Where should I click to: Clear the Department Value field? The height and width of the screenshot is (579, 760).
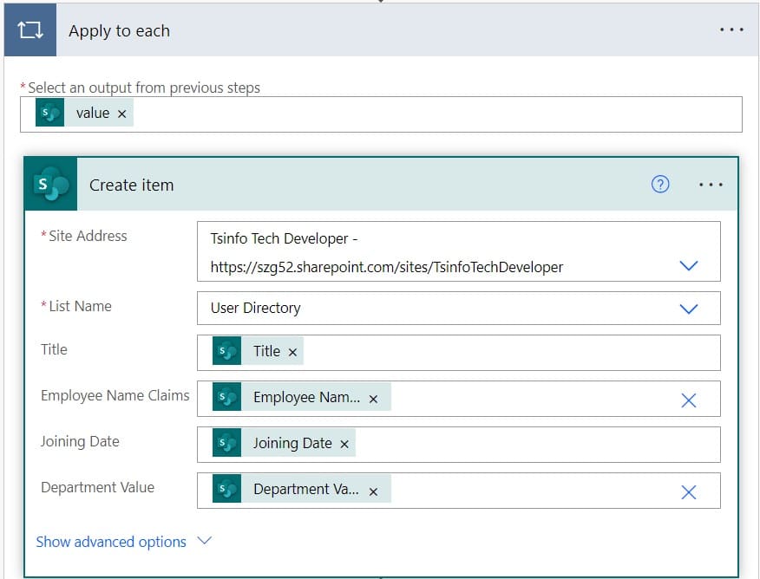pyautogui.click(x=689, y=492)
